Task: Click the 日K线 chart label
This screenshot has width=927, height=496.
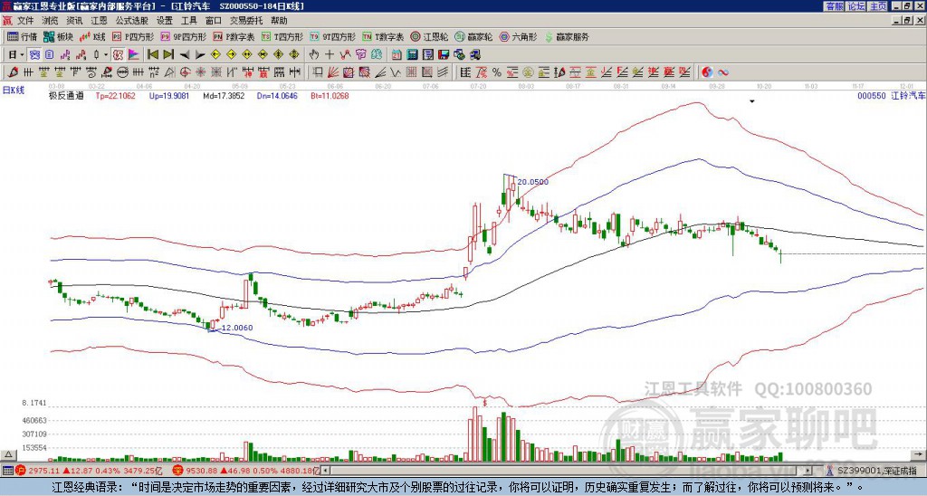Action: coord(14,91)
